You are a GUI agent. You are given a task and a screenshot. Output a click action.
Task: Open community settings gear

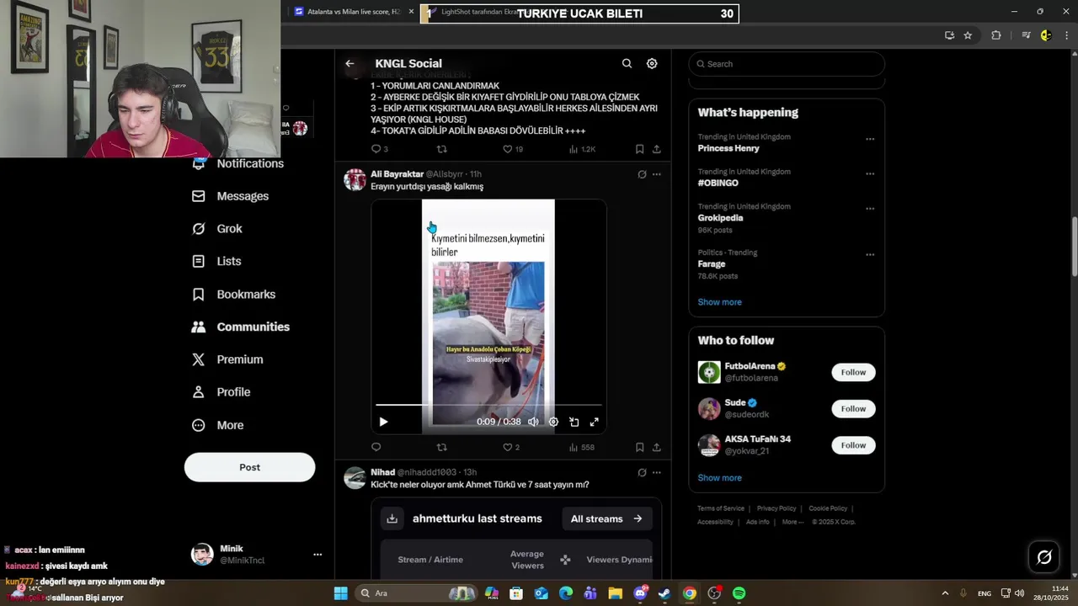click(x=652, y=63)
